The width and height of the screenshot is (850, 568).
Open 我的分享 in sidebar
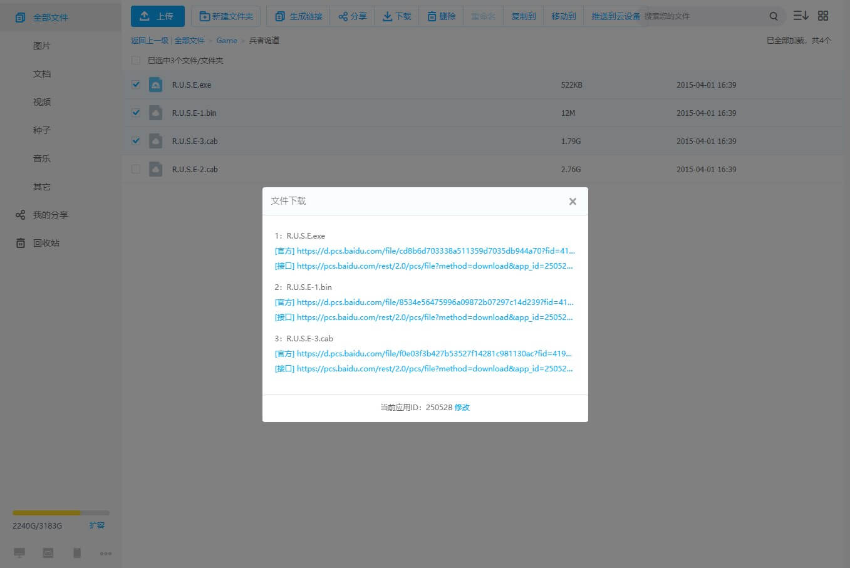coord(50,215)
